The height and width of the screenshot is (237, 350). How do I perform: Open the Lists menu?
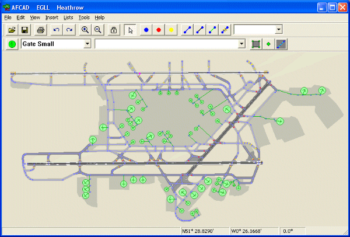coord(68,18)
